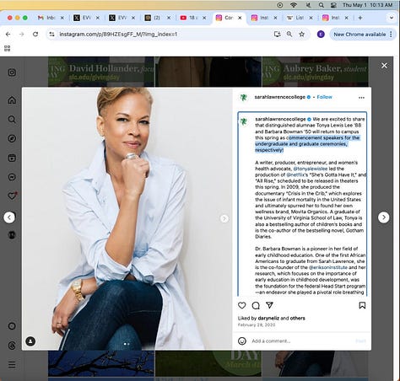
Task: Share the post via paper plane icon
Action: [x=269, y=305]
